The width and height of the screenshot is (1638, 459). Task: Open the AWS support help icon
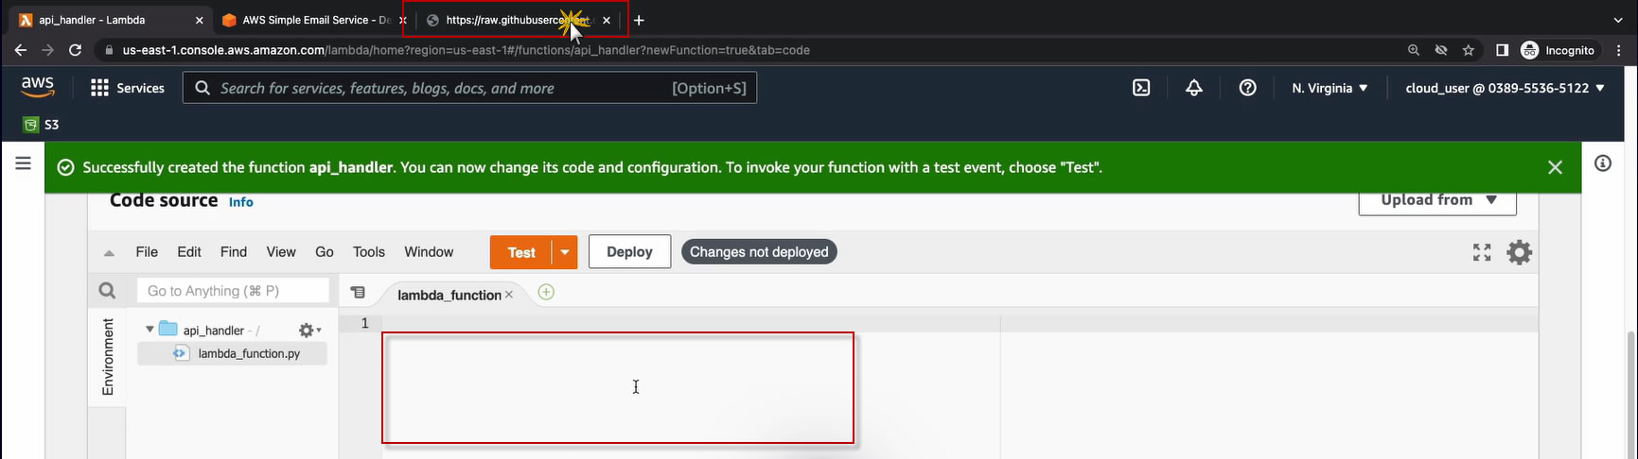(x=1247, y=88)
